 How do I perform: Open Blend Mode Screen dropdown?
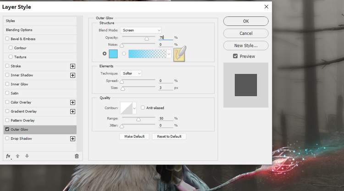[x=141, y=30]
